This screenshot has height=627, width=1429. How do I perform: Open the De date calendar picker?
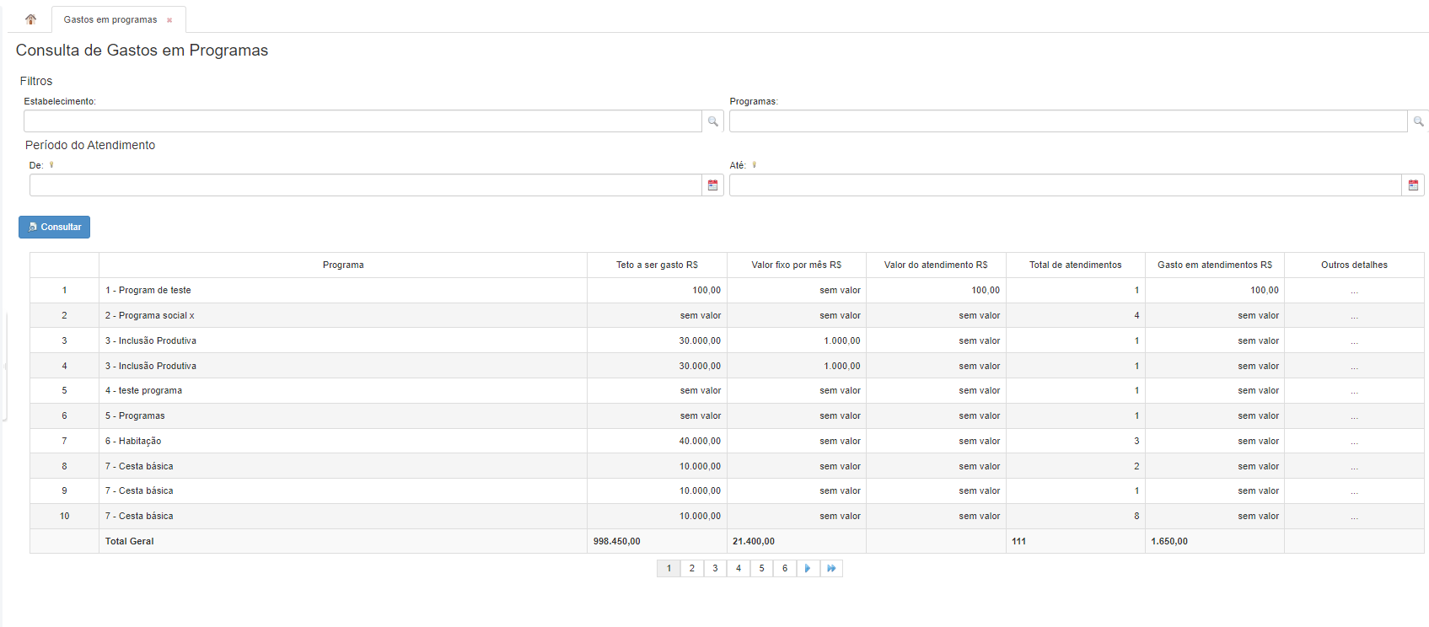(x=713, y=185)
